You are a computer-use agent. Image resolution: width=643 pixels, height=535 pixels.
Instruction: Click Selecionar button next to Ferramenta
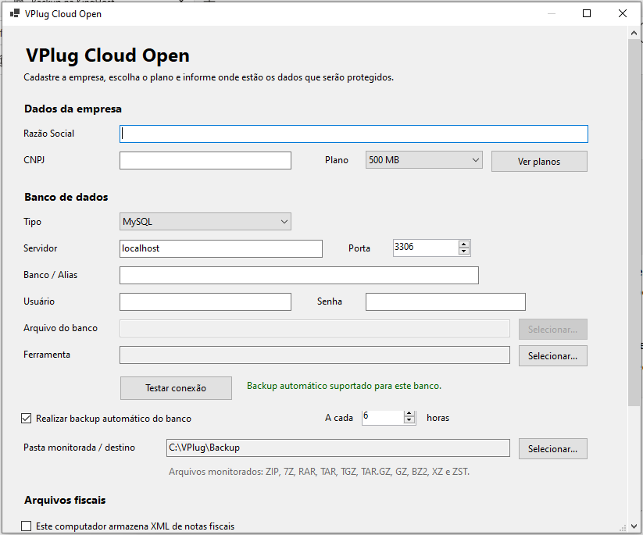coord(552,356)
